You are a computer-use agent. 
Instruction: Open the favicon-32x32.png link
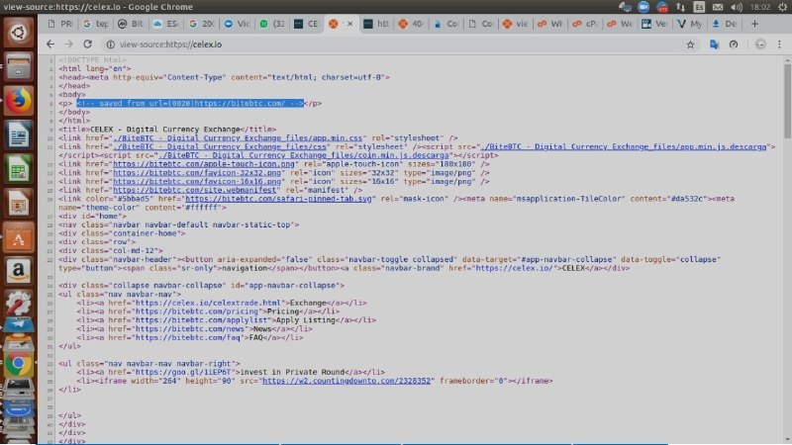pyautogui.click(x=197, y=172)
